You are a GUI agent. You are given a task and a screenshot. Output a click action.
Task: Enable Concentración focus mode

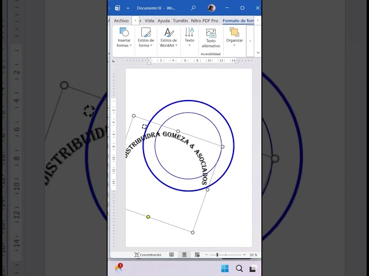[148, 255]
